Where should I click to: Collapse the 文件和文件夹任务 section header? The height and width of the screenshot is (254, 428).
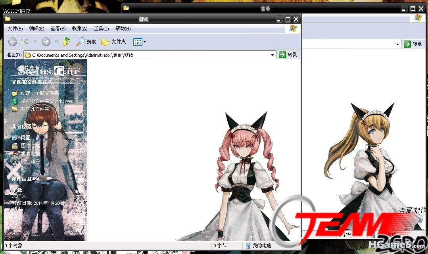coord(32,82)
